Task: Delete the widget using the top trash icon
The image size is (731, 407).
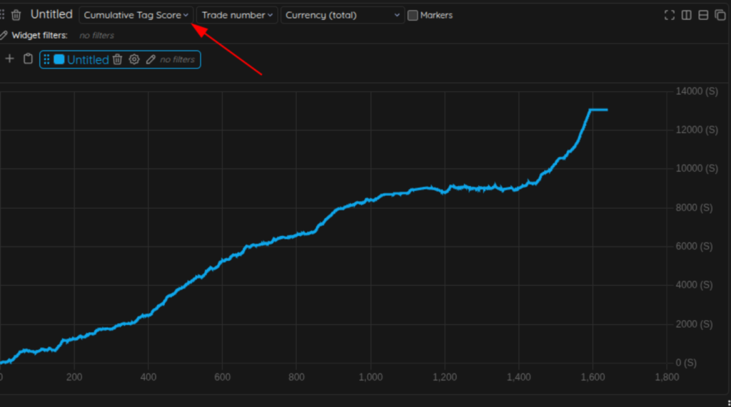Action: [x=16, y=15]
